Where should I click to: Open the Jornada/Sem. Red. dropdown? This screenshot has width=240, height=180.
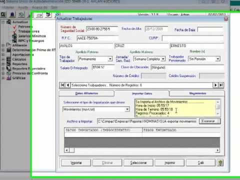(163, 59)
